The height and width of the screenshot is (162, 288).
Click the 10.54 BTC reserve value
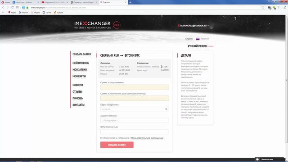123,74
